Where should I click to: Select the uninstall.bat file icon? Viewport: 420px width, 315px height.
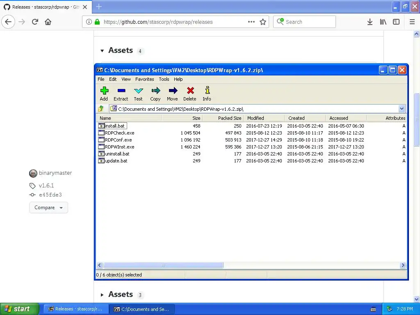(101, 153)
